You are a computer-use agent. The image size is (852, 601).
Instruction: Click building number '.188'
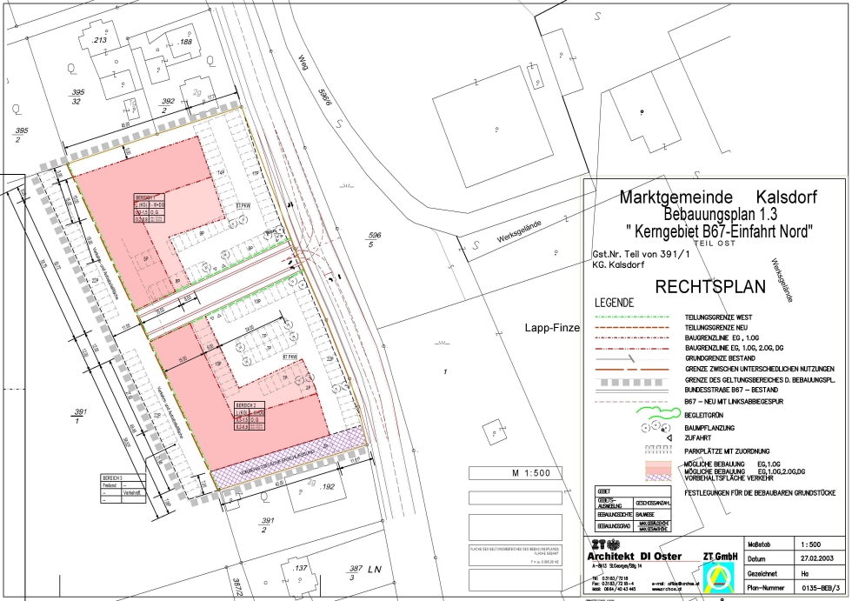[x=184, y=41]
